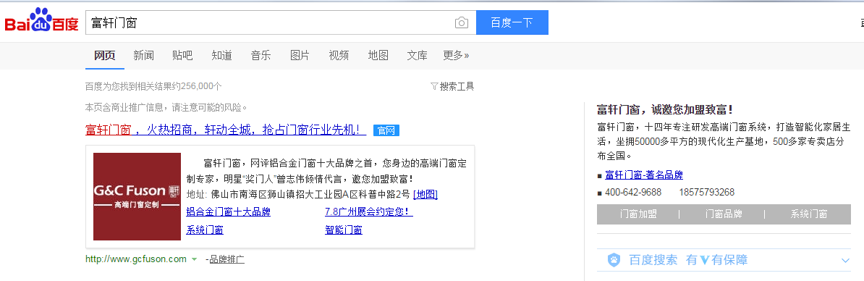Open 搜索工具 filter options

[452, 86]
